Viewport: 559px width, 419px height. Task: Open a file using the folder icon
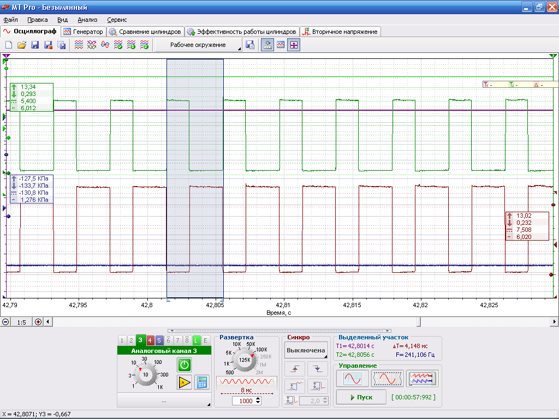click(x=22, y=45)
